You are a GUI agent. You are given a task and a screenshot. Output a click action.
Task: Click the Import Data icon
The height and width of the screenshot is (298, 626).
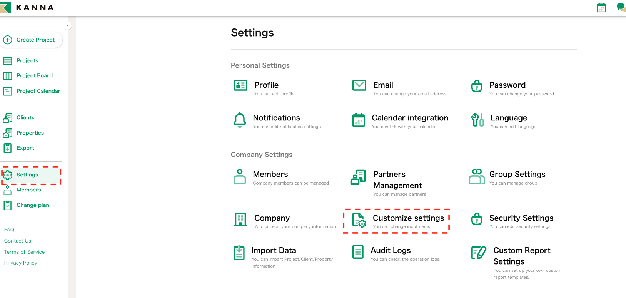point(239,253)
